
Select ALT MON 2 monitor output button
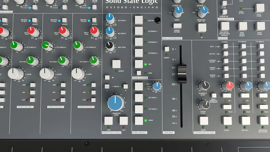point(139,109)
